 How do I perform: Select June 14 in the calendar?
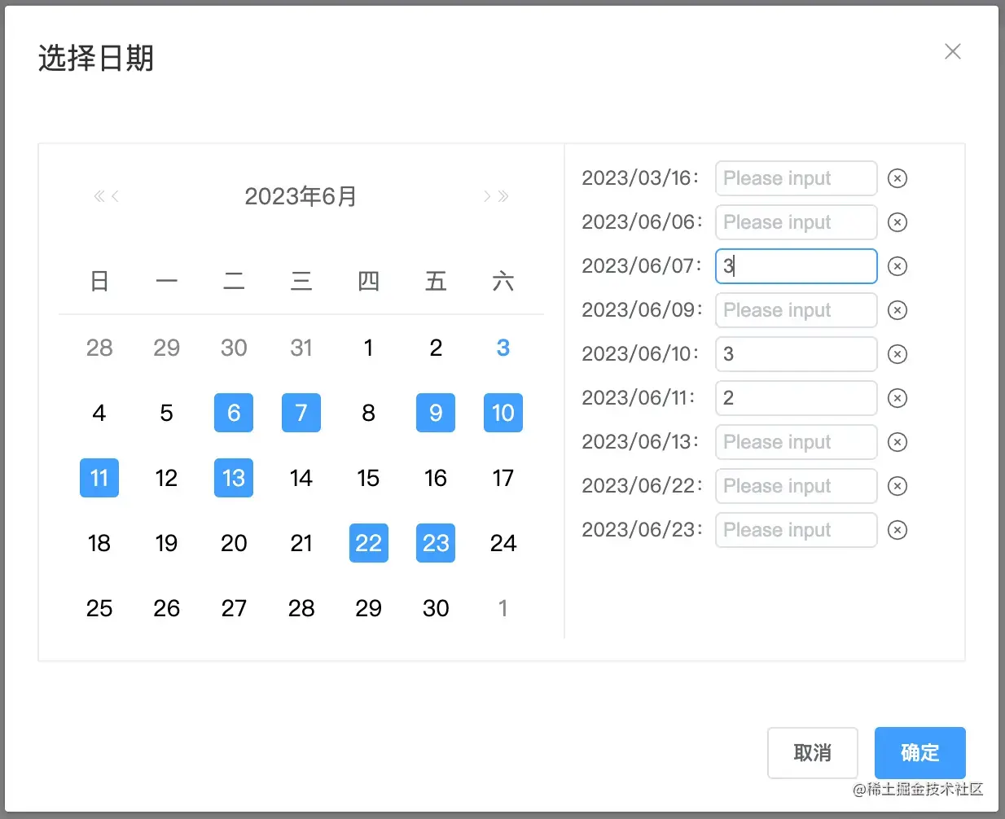point(301,478)
